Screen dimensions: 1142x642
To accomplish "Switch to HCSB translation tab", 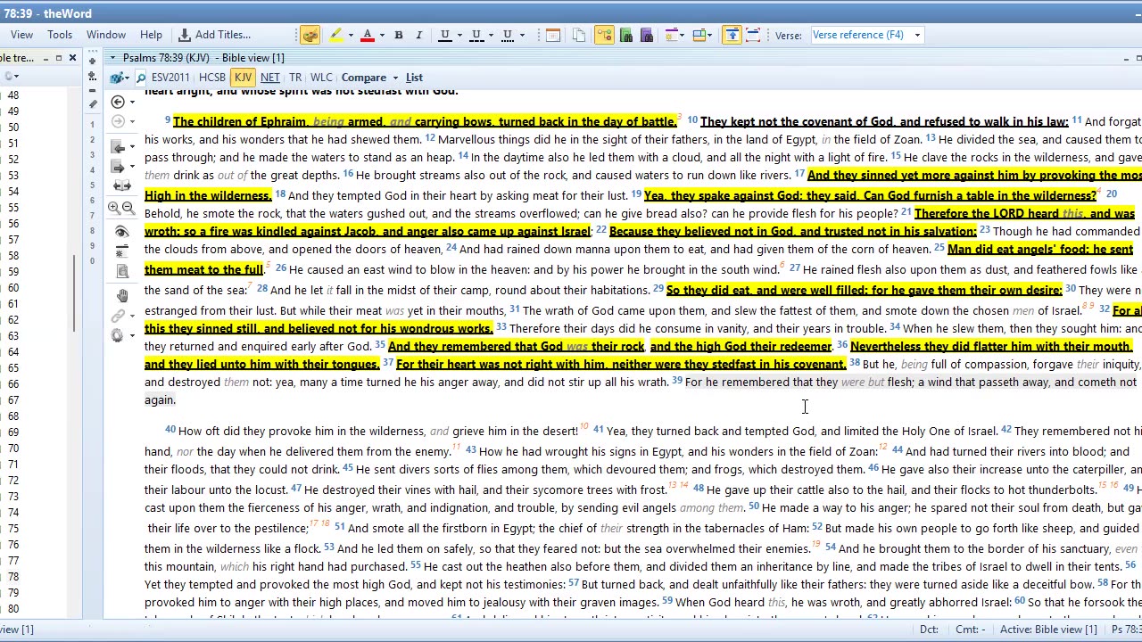I will pyautogui.click(x=212, y=78).
